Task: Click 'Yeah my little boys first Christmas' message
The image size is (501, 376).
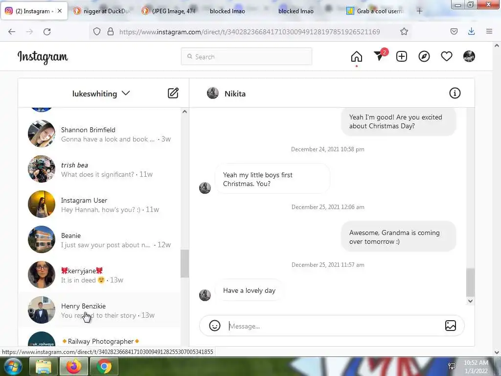Action: [272, 179]
